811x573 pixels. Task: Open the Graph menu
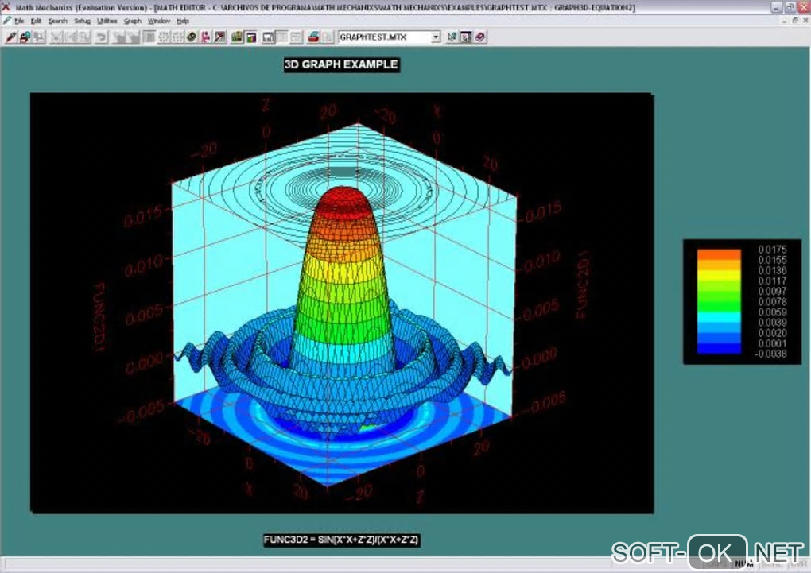pos(133,21)
